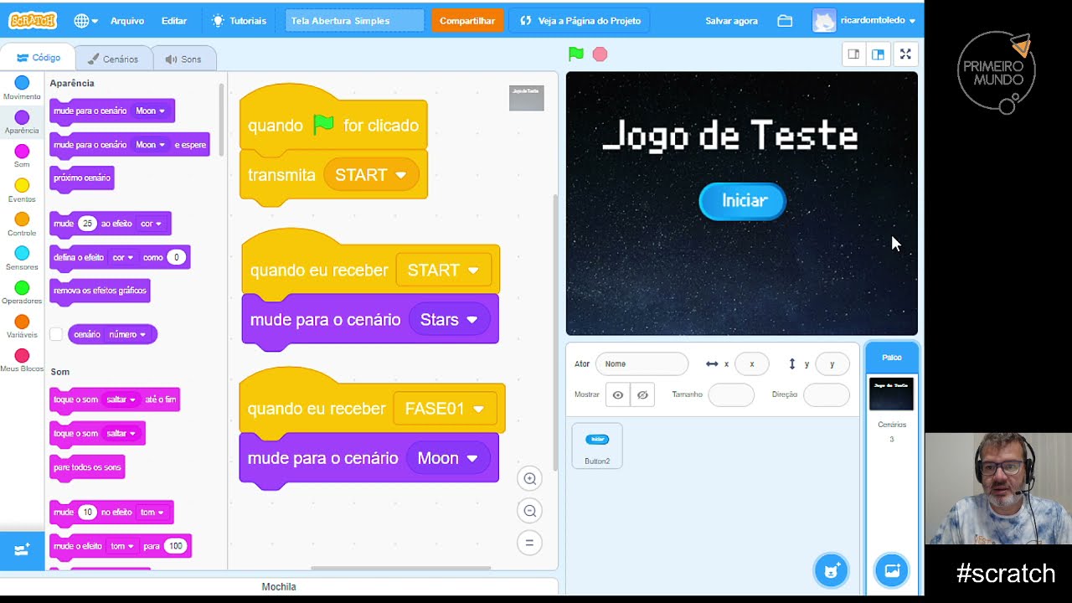Select the Palco backdrop thumbnail
This screenshot has height=603, width=1072.
point(891,394)
